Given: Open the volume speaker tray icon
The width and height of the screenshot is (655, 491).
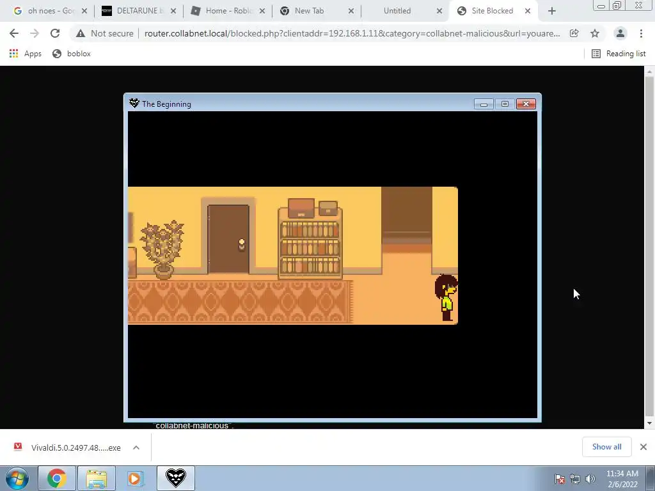Looking at the screenshot, I should click(590, 478).
